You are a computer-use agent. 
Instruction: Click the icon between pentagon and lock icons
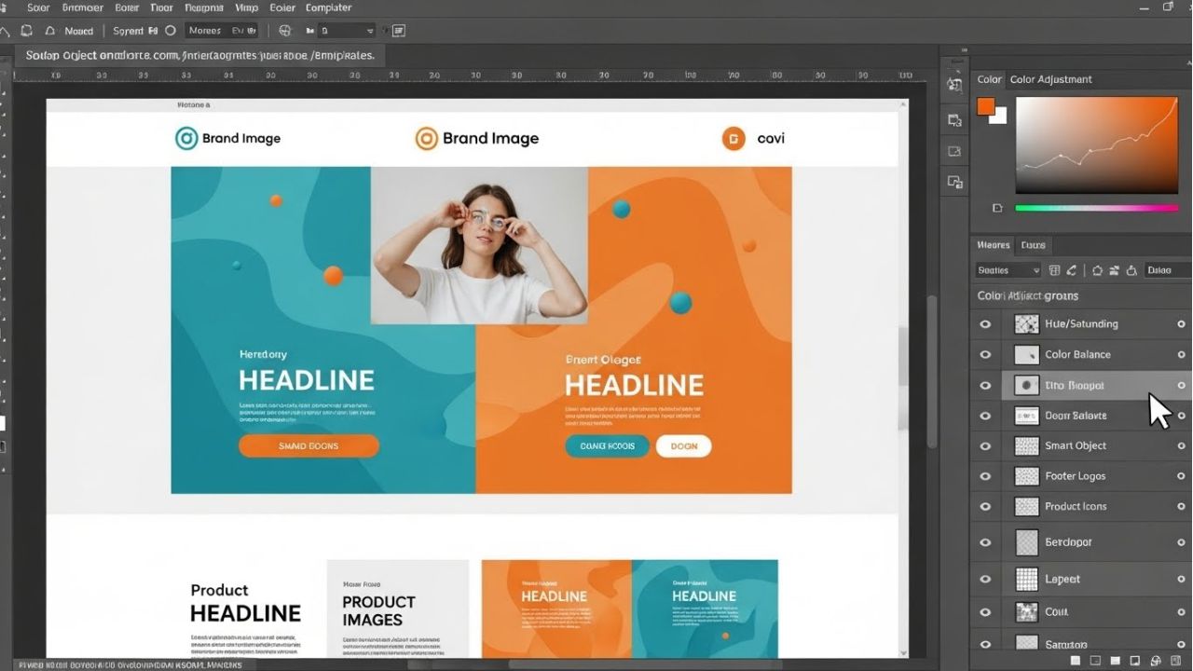[x=1114, y=270]
